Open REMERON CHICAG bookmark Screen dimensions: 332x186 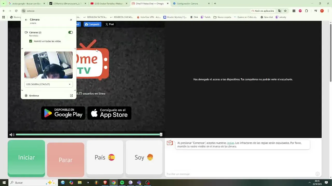point(121,17)
